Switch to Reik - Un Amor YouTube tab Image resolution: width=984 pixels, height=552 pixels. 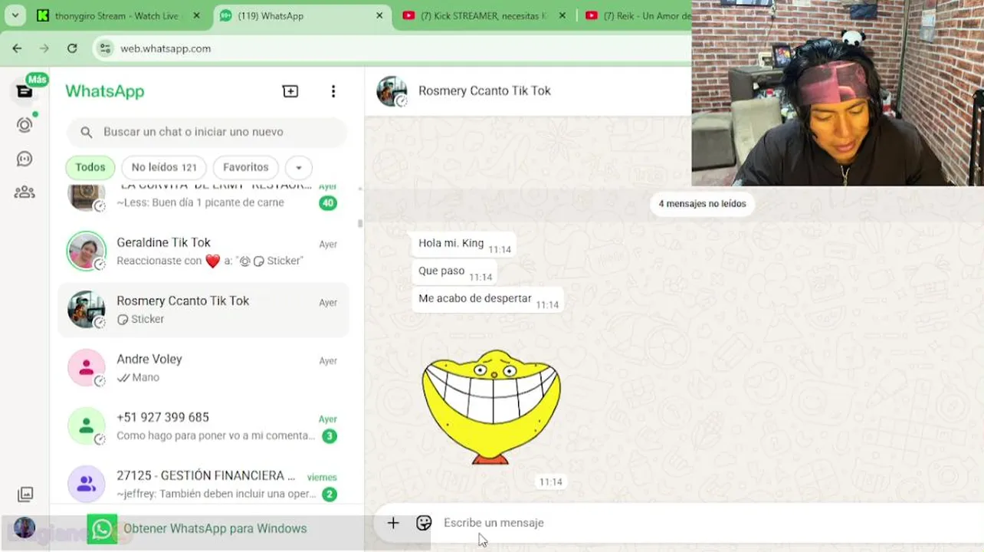pyautogui.click(x=636, y=15)
